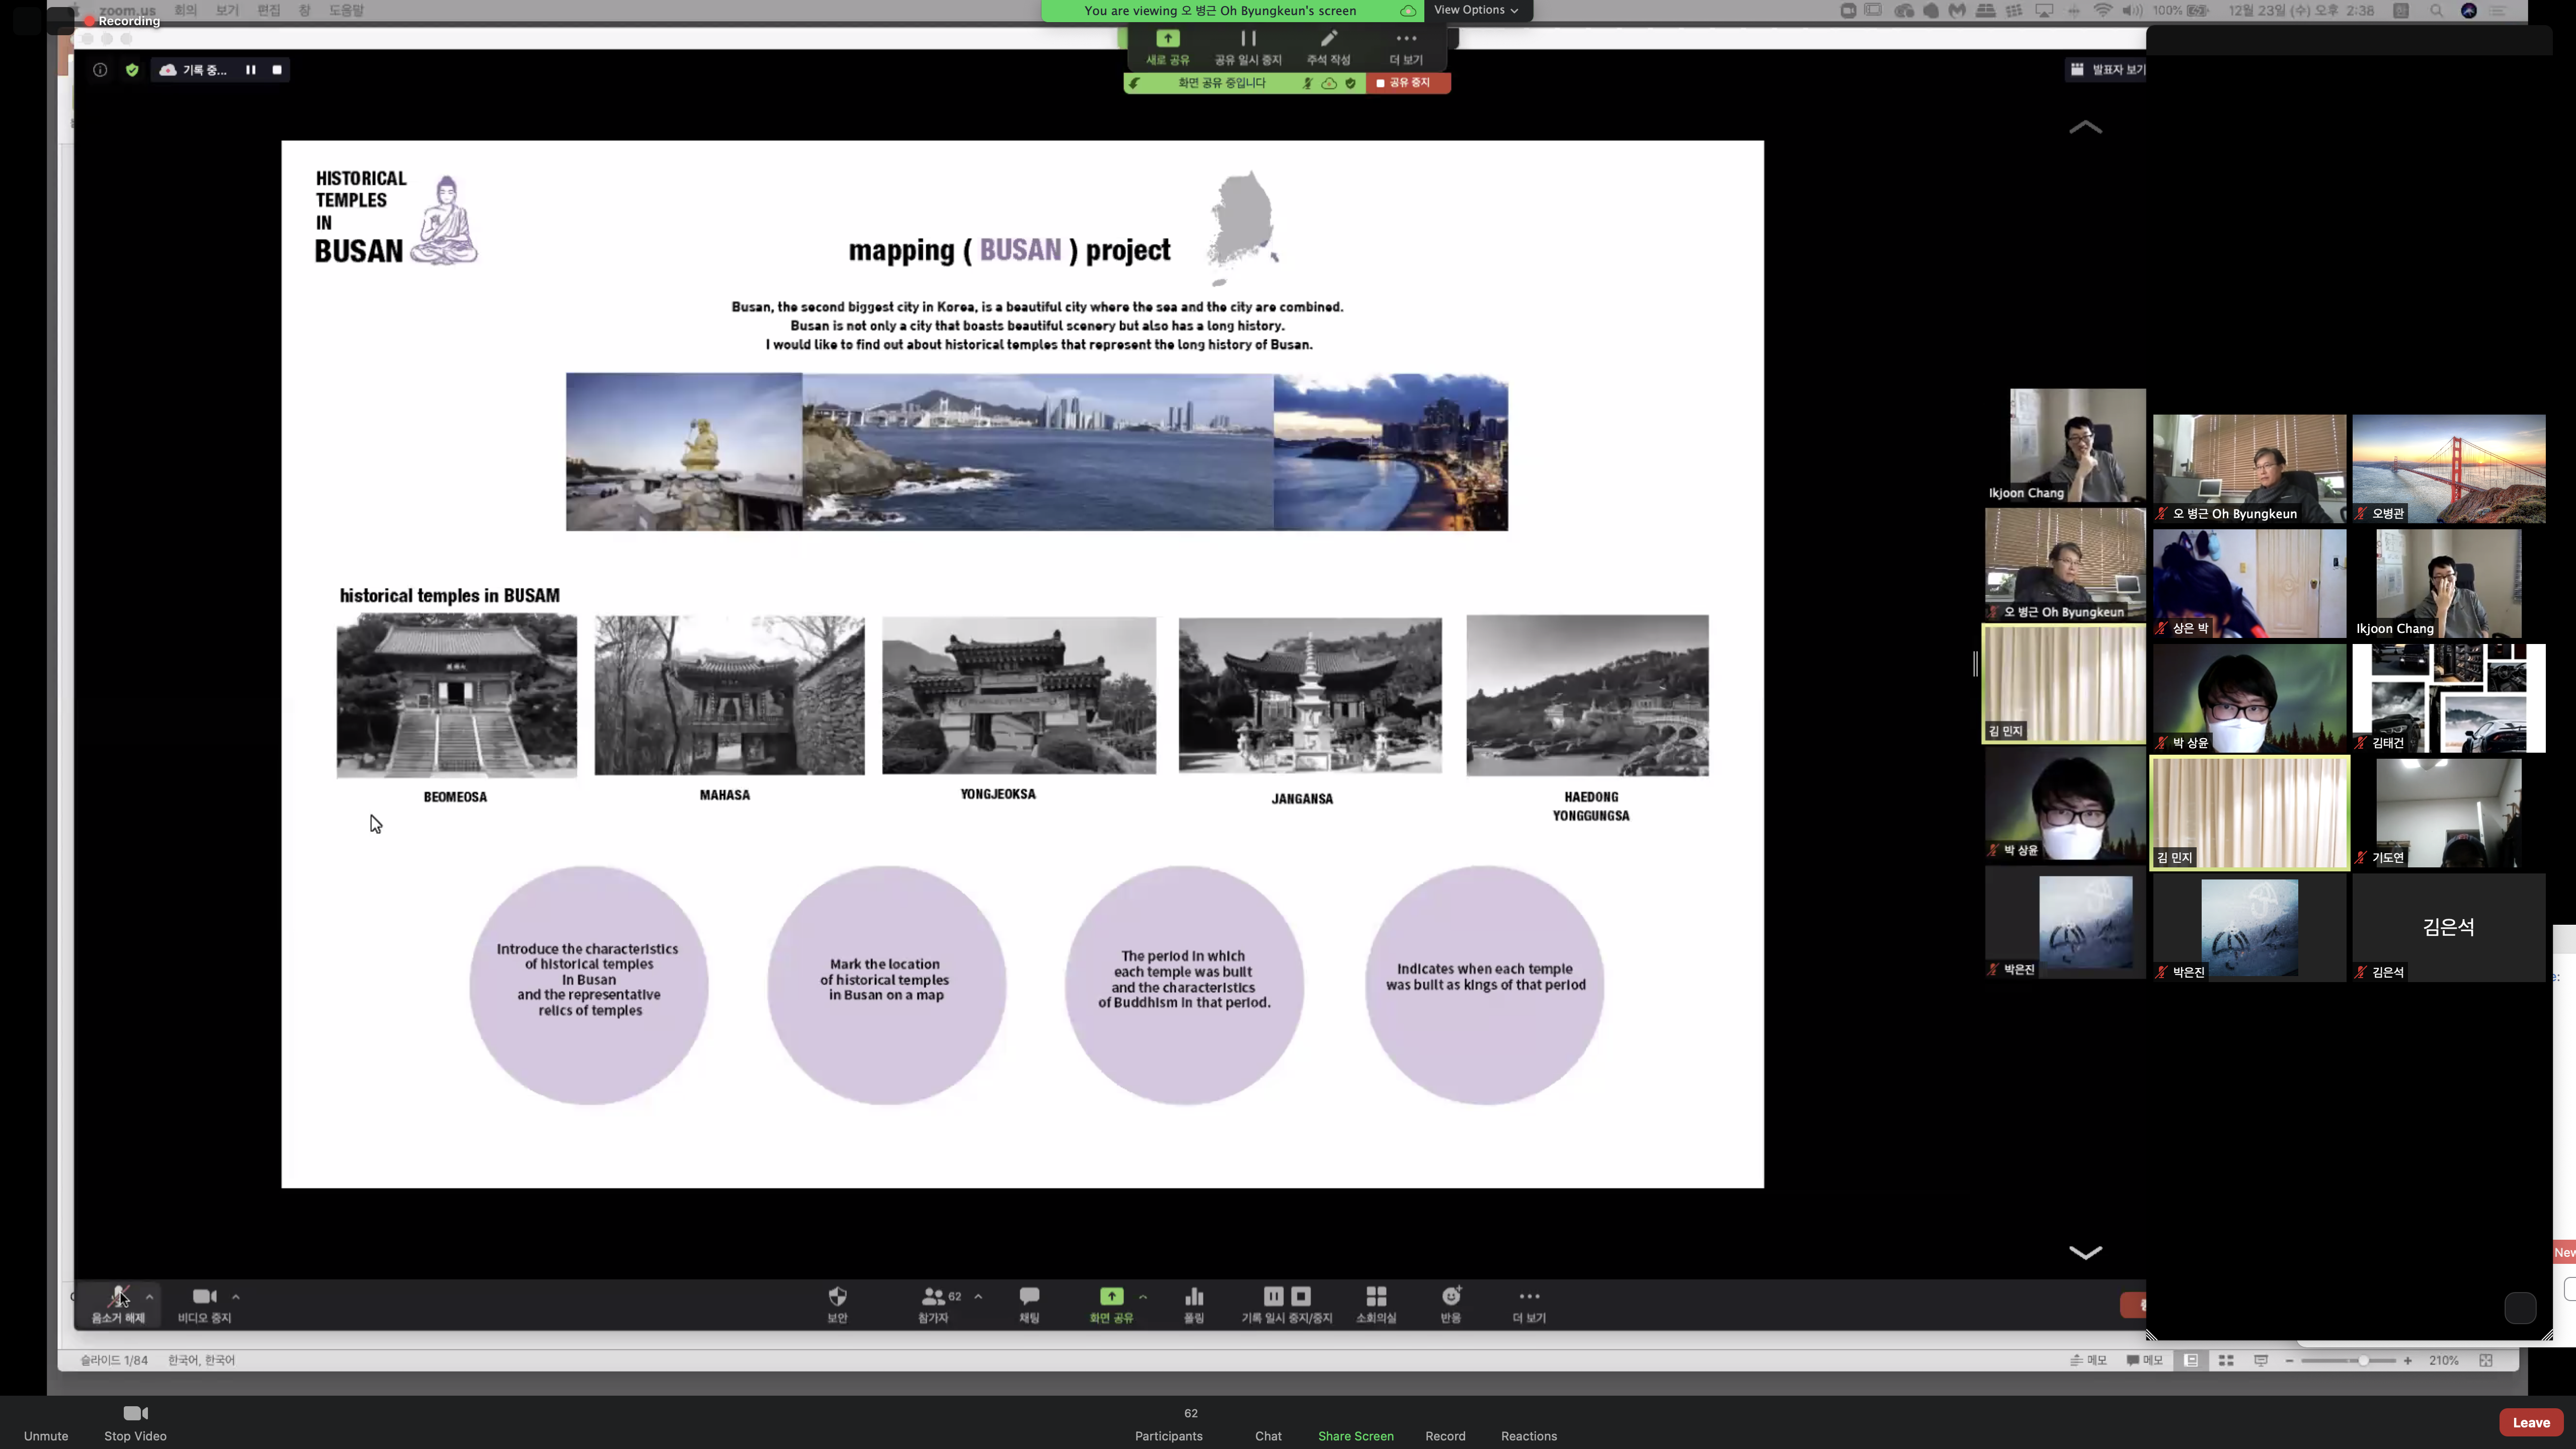Zoom in with the plus button

(2408, 1360)
